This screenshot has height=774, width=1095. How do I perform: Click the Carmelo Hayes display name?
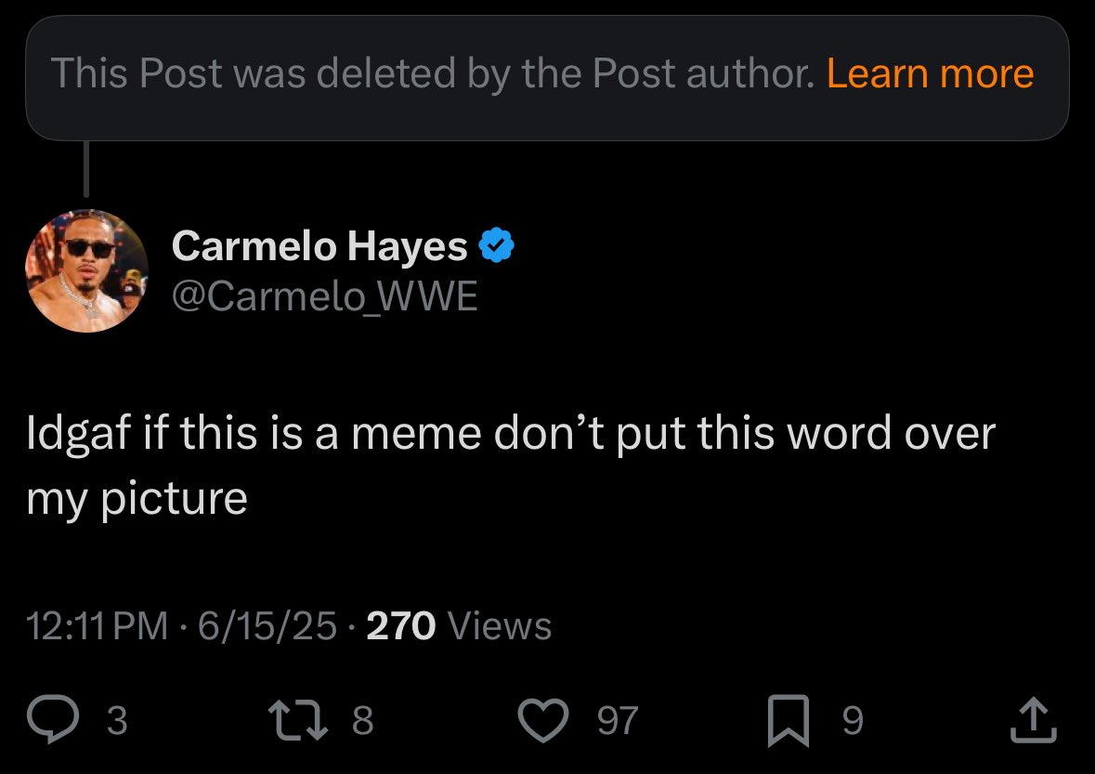[x=319, y=246]
